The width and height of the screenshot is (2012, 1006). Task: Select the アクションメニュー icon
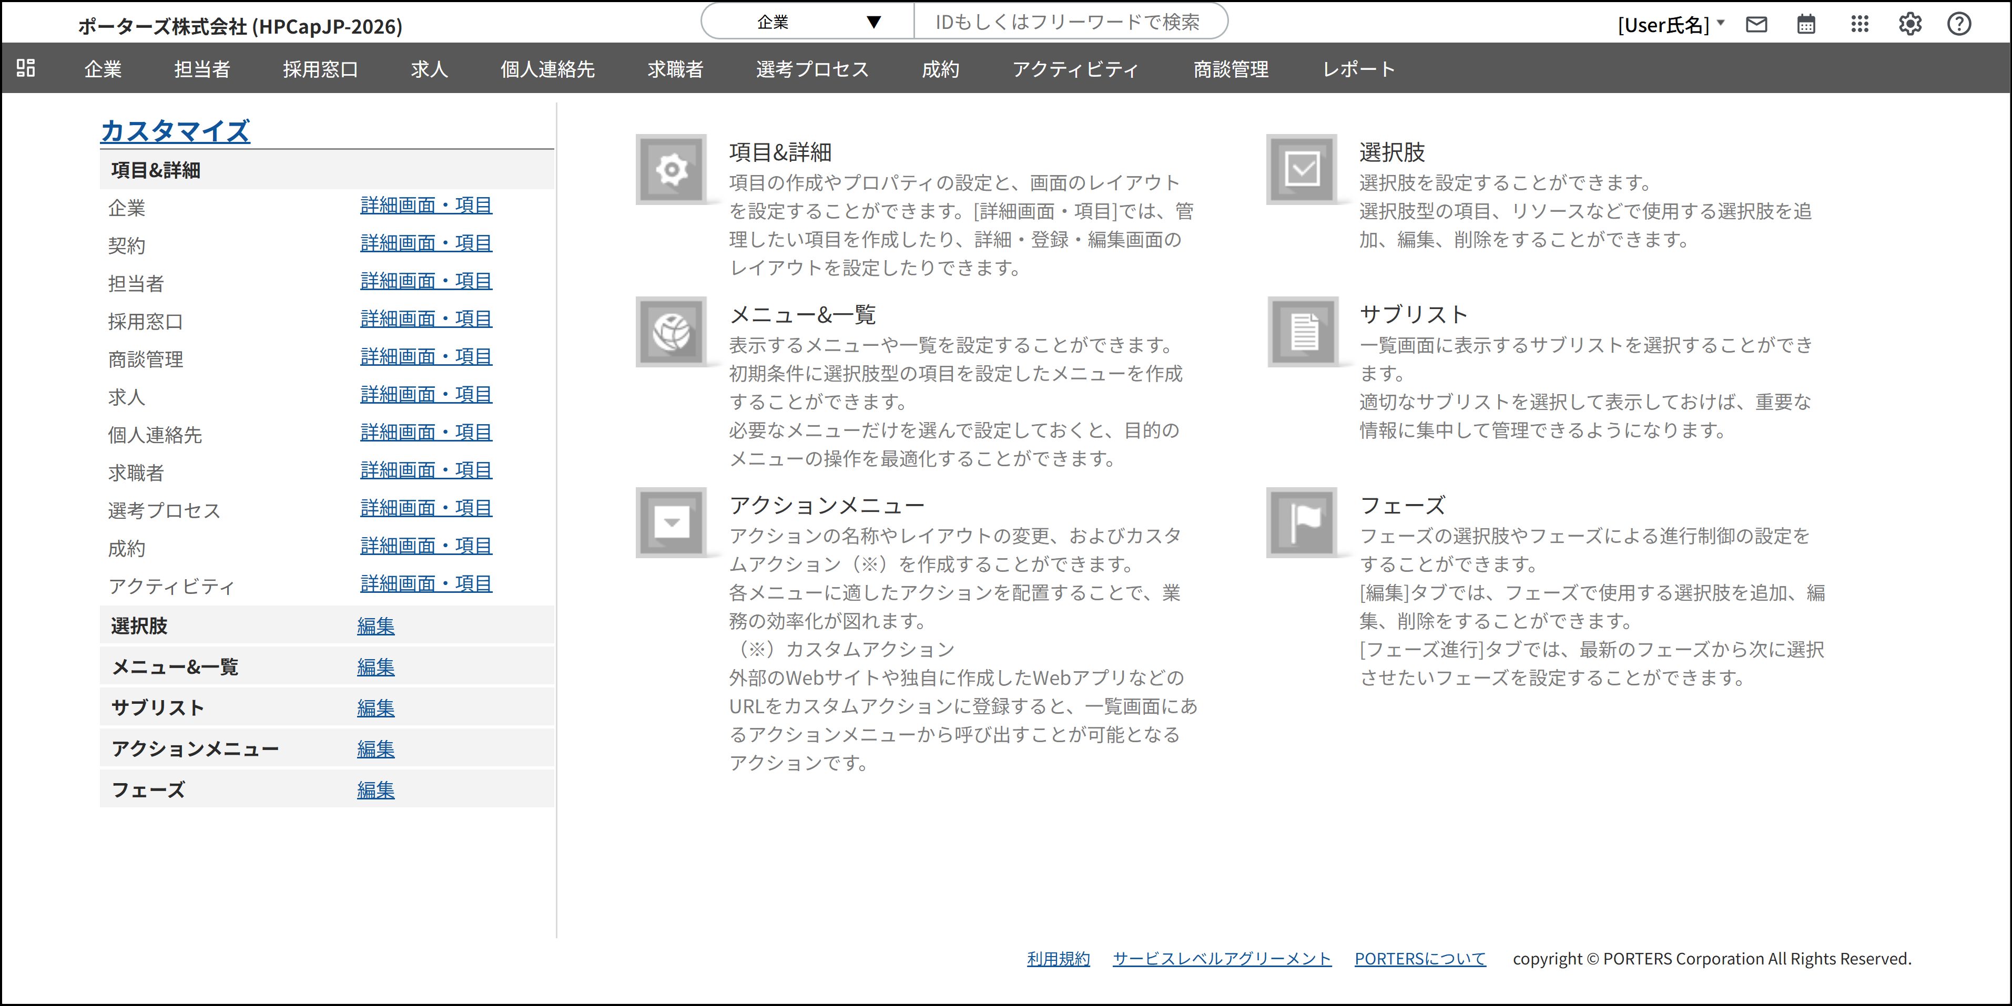point(672,521)
